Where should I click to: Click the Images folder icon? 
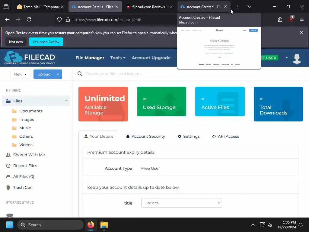point(14,120)
